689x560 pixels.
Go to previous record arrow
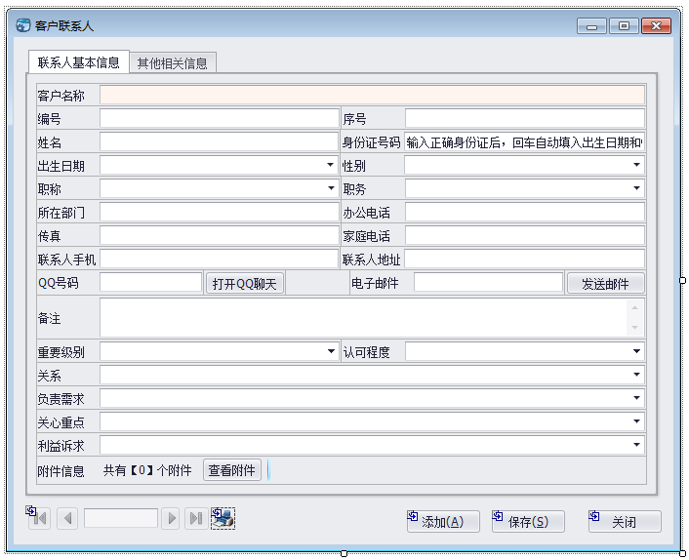click(x=67, y=518)
